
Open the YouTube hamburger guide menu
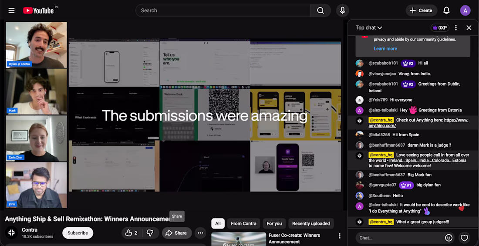tap(11, 10)
